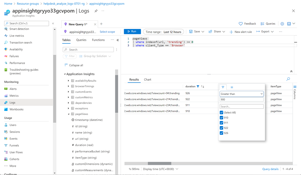Open Group by: Solution dropdown
Image resolution: width=301 pixels, height=175 pixels.
pyautogui.click(x=95, y=56)
